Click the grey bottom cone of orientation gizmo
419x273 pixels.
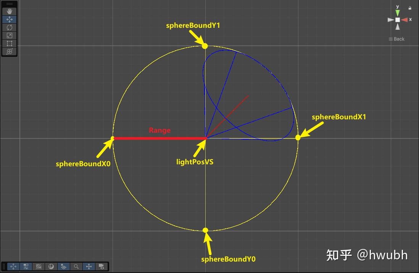pos(398,26)
